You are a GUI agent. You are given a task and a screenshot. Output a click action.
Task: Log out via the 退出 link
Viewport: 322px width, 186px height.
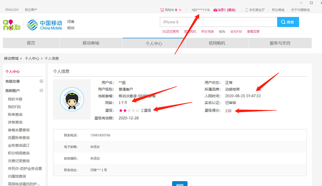click(x=231, y=10)
